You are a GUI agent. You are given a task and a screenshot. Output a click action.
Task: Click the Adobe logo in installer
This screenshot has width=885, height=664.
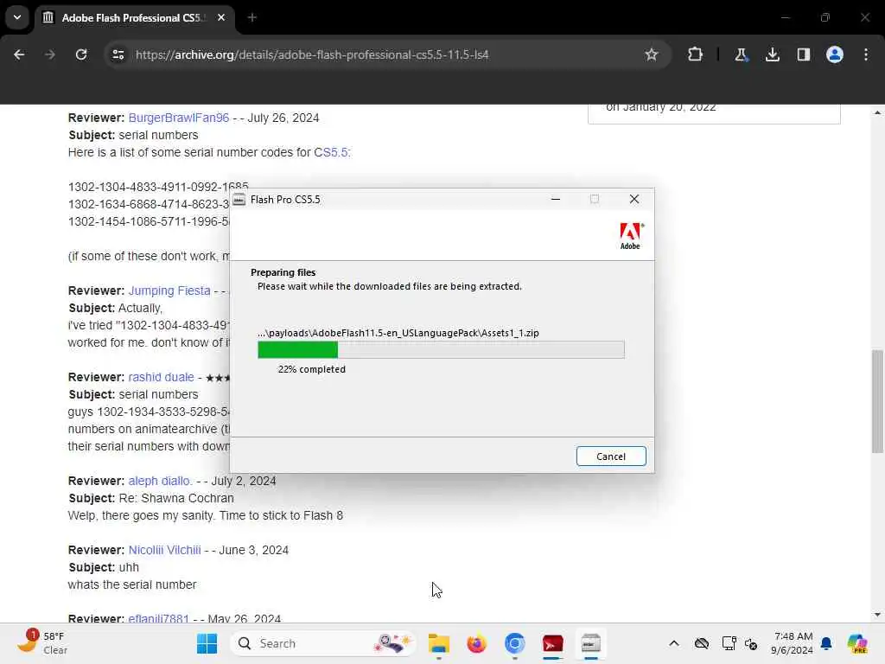click(630, 236)
